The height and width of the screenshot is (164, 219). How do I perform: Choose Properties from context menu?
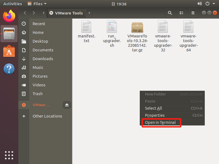172,115
